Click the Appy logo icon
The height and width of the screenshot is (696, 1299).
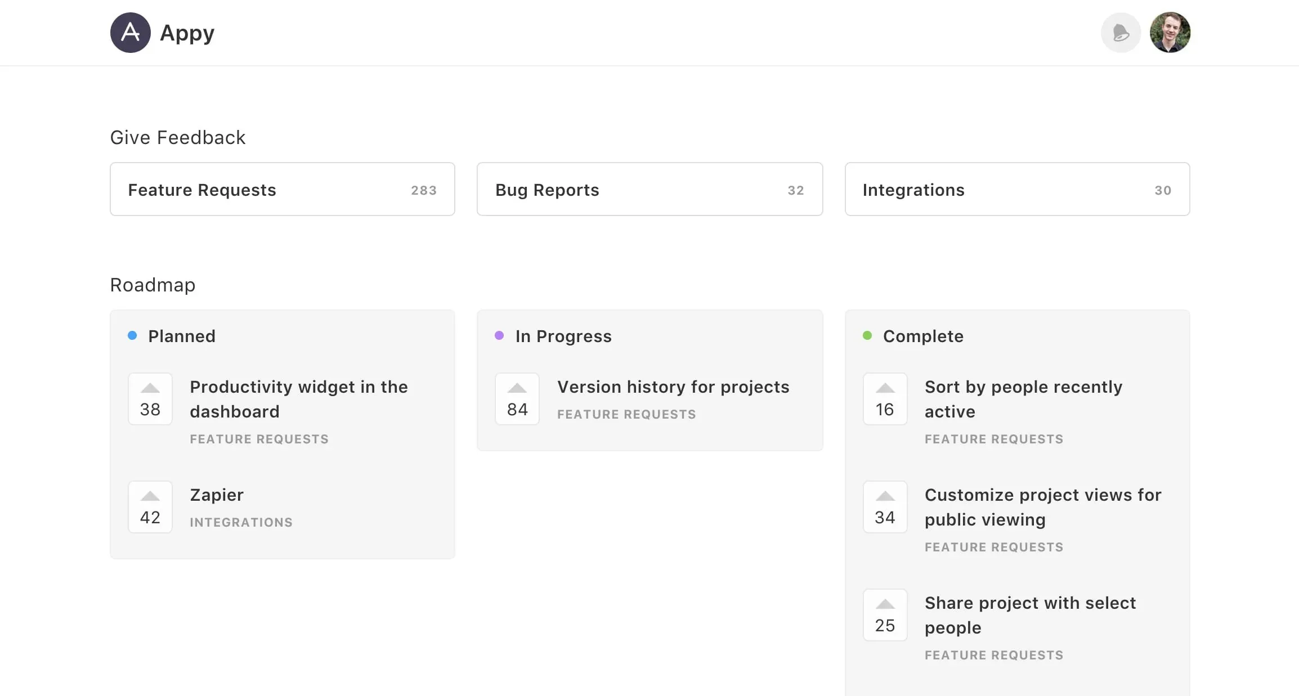130,33
